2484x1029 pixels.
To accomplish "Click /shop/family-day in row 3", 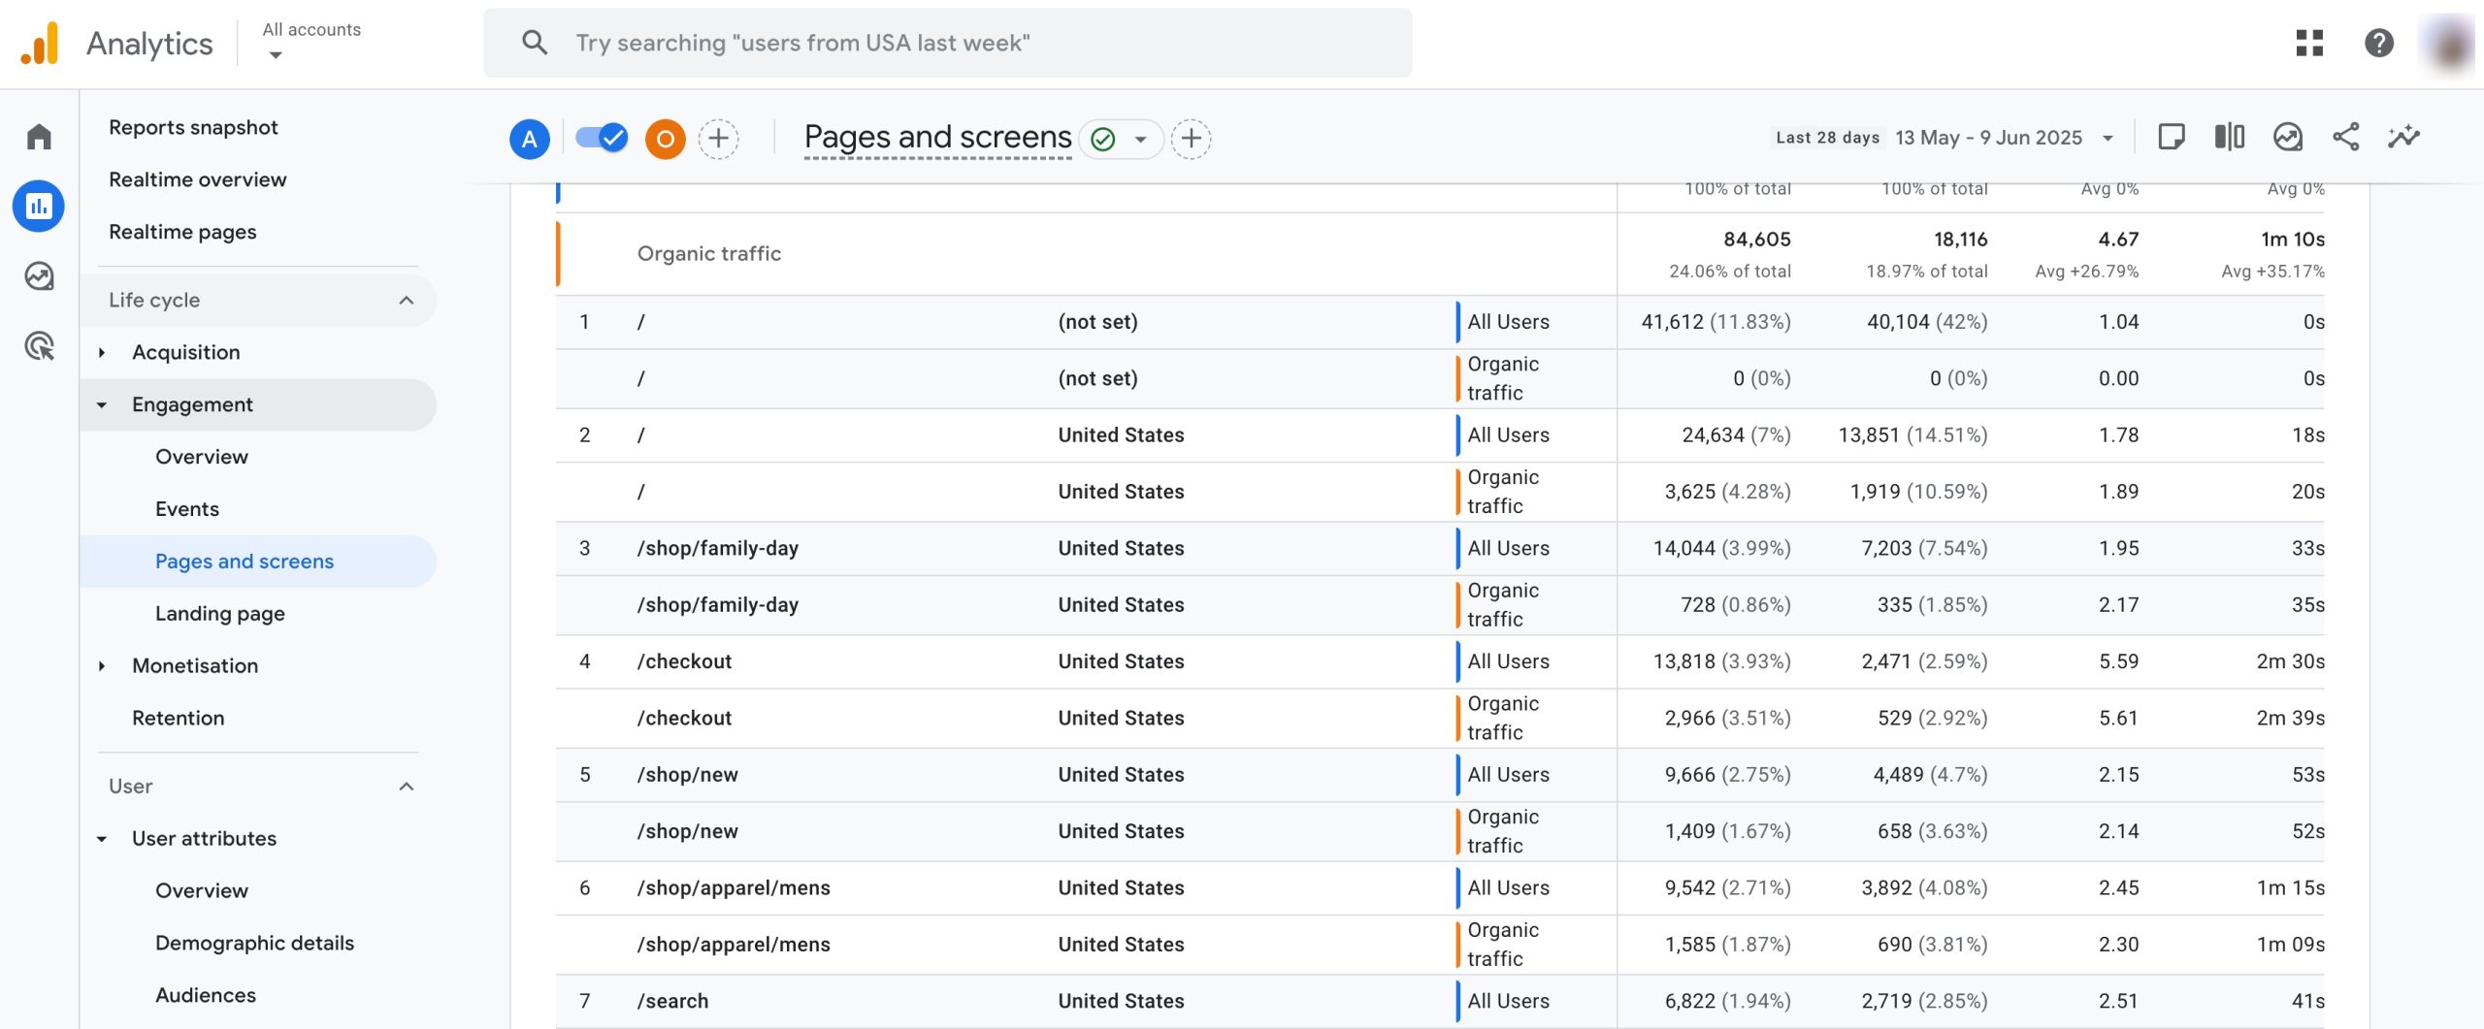I will click(x=717, y=548).
